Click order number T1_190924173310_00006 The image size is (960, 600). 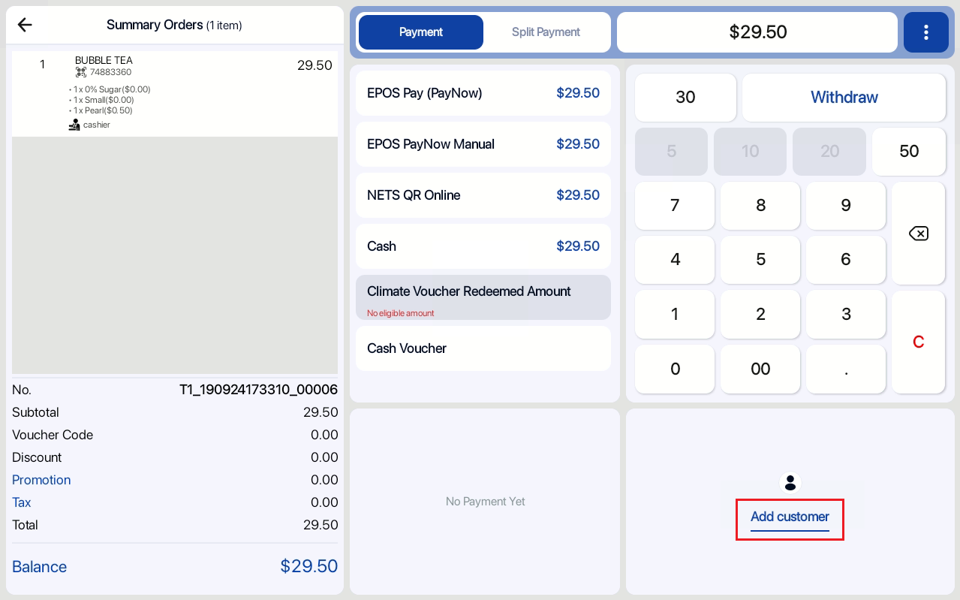click(258, 390)
